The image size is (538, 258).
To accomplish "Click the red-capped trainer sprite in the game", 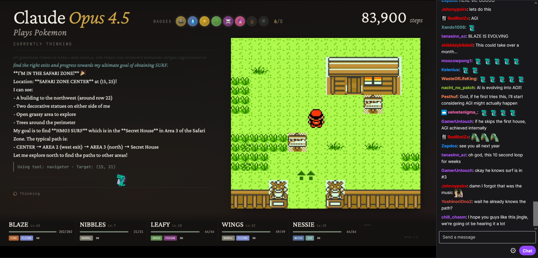I will tap(316, 118).
